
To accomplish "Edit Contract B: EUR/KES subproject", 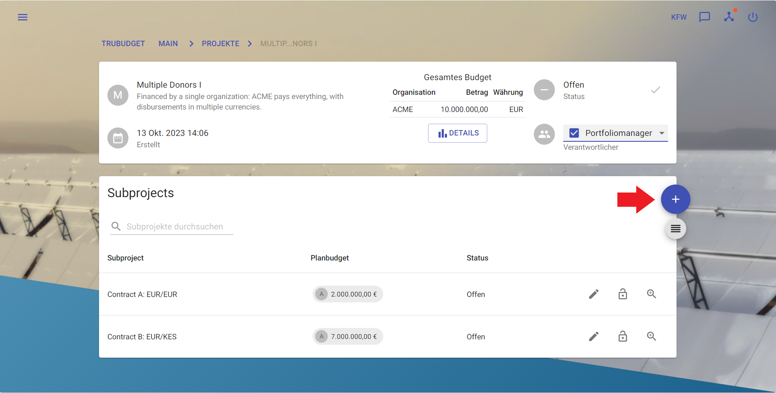I will tap(594, 336).
